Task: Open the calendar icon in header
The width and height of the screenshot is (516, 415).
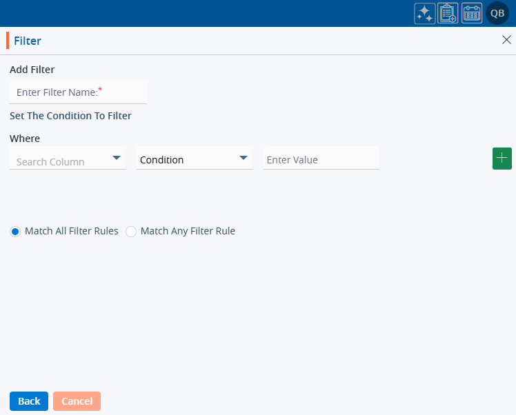Action: pyautogui.click(x=472, y=13)
